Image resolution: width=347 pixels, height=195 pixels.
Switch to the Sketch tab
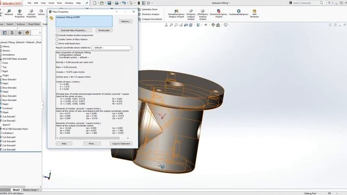coord(10,24)
